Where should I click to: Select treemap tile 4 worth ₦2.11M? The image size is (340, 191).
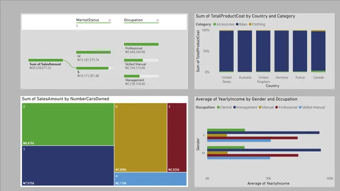[150, 179]
